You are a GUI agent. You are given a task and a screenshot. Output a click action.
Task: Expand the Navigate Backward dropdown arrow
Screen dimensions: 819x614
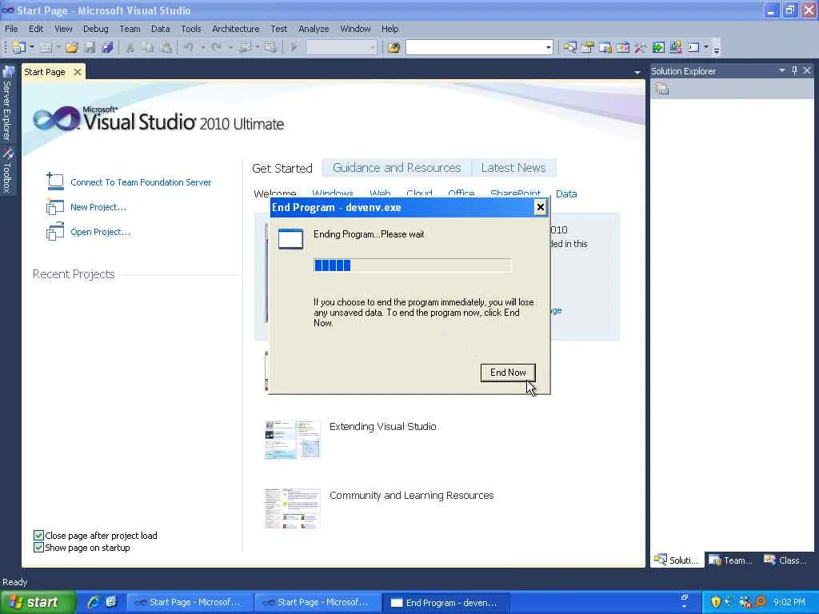[x=258, y=47]
